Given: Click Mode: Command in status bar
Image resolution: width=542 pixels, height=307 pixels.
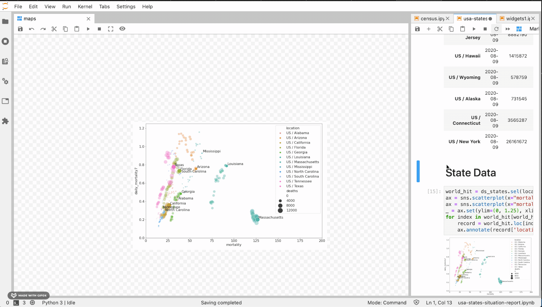Looking at the screenshot, I should point(387,302).
